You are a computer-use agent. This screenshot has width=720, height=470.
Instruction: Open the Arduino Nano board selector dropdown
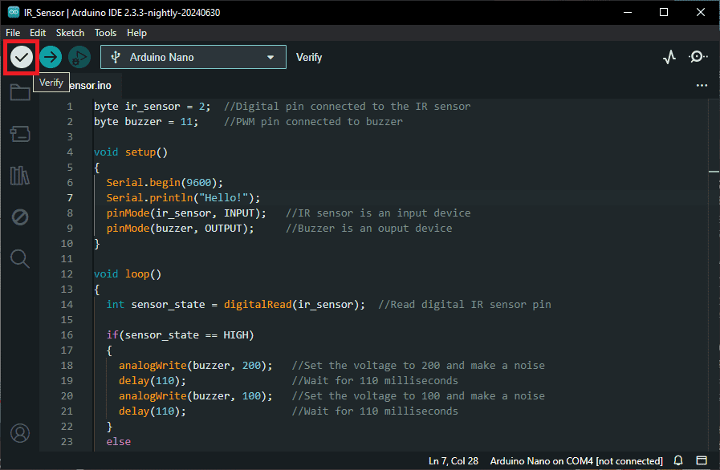click(x=193, y=57)
